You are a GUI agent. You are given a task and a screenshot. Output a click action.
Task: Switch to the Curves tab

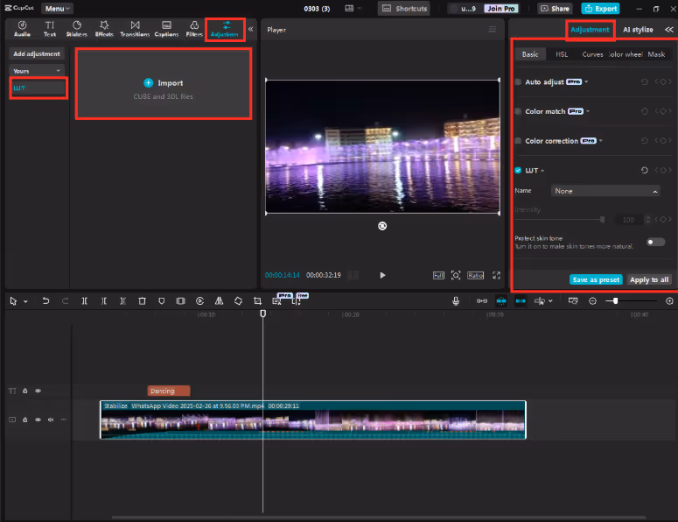[x=592, y=54]
